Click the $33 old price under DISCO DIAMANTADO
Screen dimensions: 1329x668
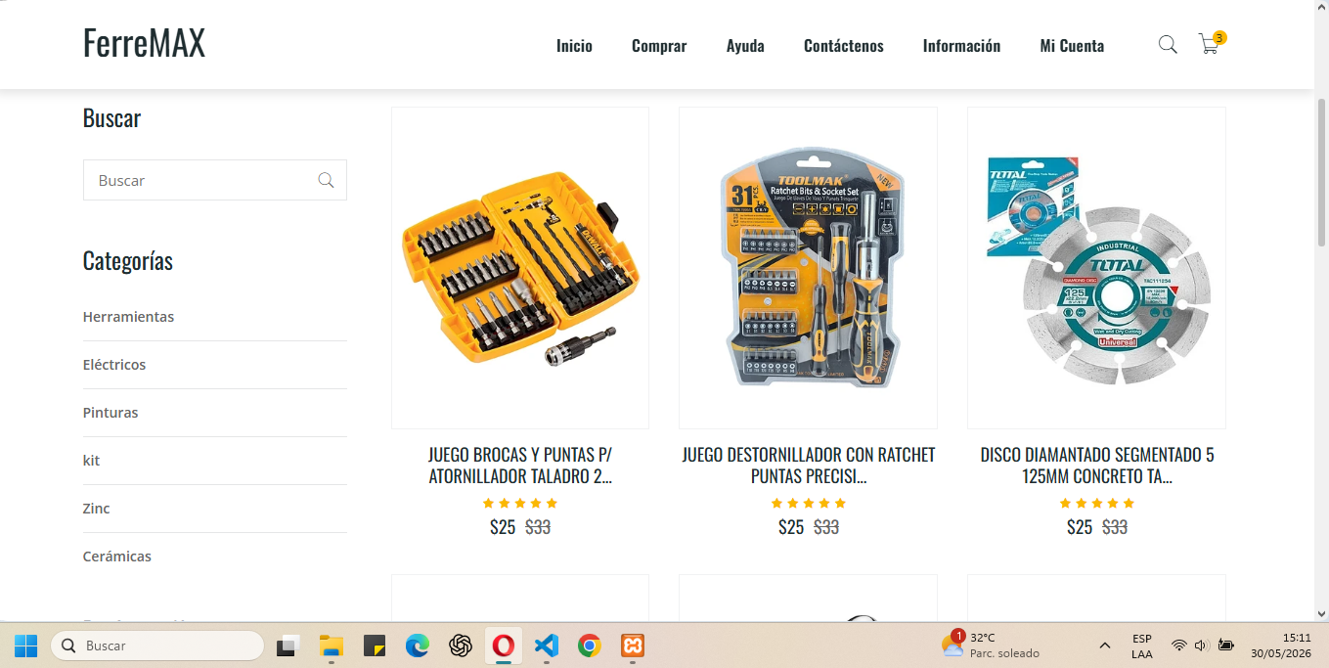click(x=1115, y=527)
